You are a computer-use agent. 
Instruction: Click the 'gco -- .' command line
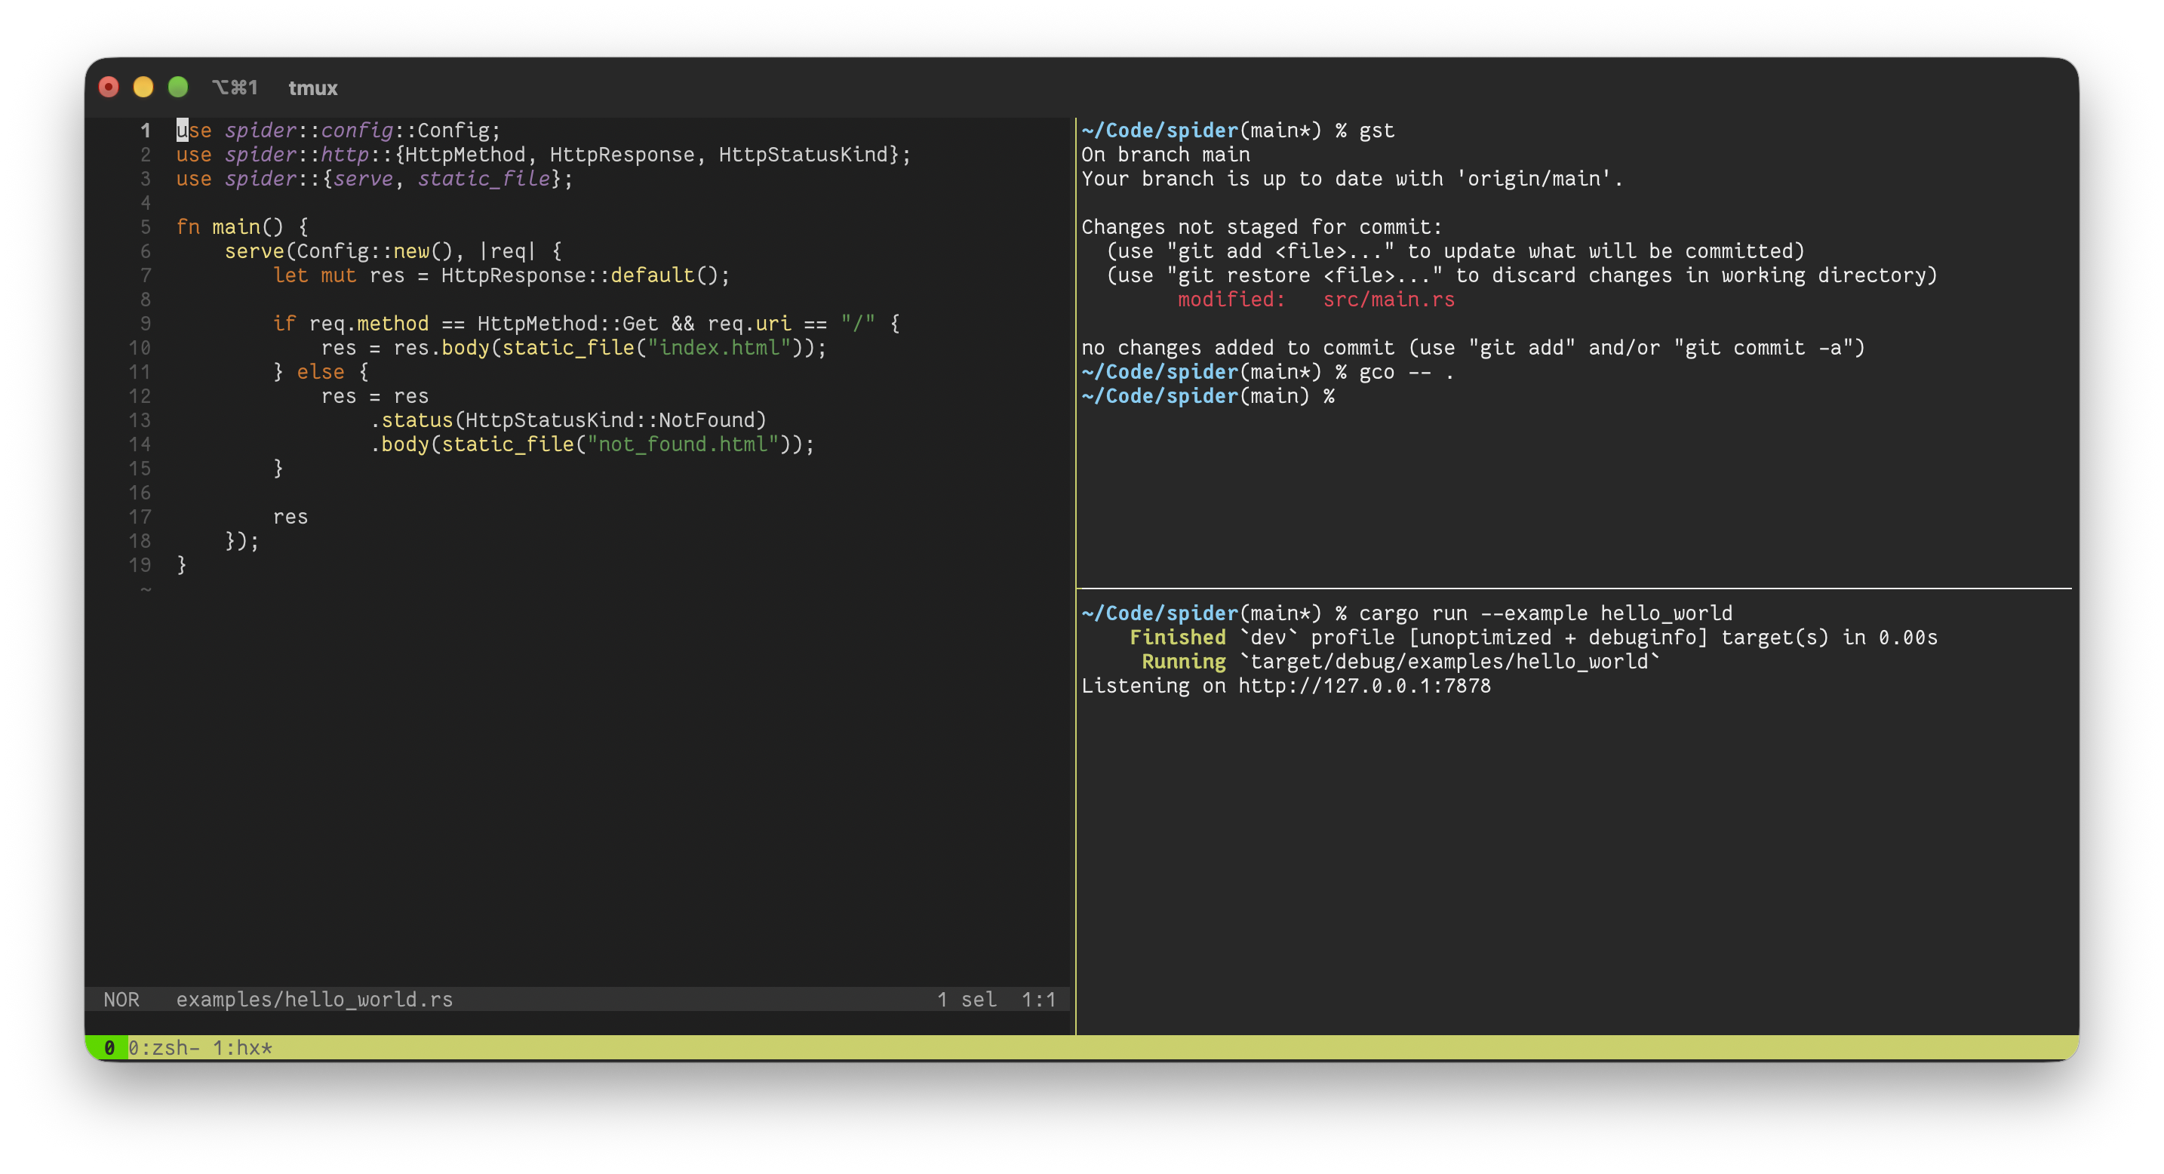(1406, 372)
